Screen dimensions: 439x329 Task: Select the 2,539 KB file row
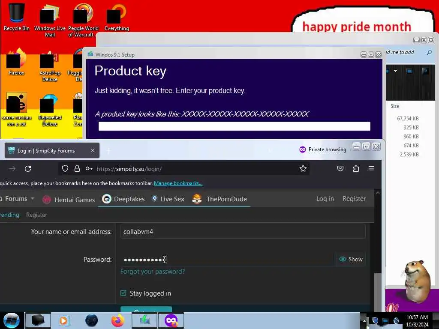[x=409, y=154]
